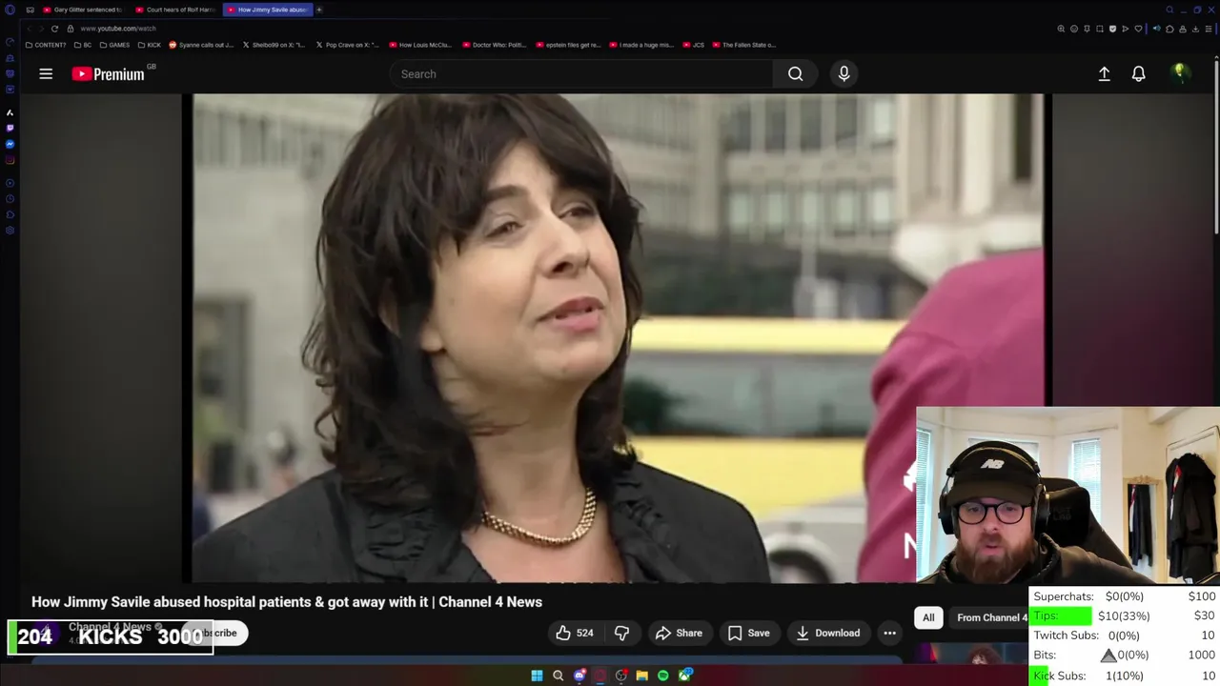Open Messenger in the Opera sidebar
The height and width of the screenshot is (686, 1220).
[10, 144]
